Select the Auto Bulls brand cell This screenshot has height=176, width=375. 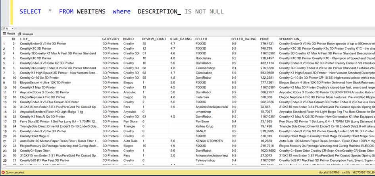click(x=130, y=141)
